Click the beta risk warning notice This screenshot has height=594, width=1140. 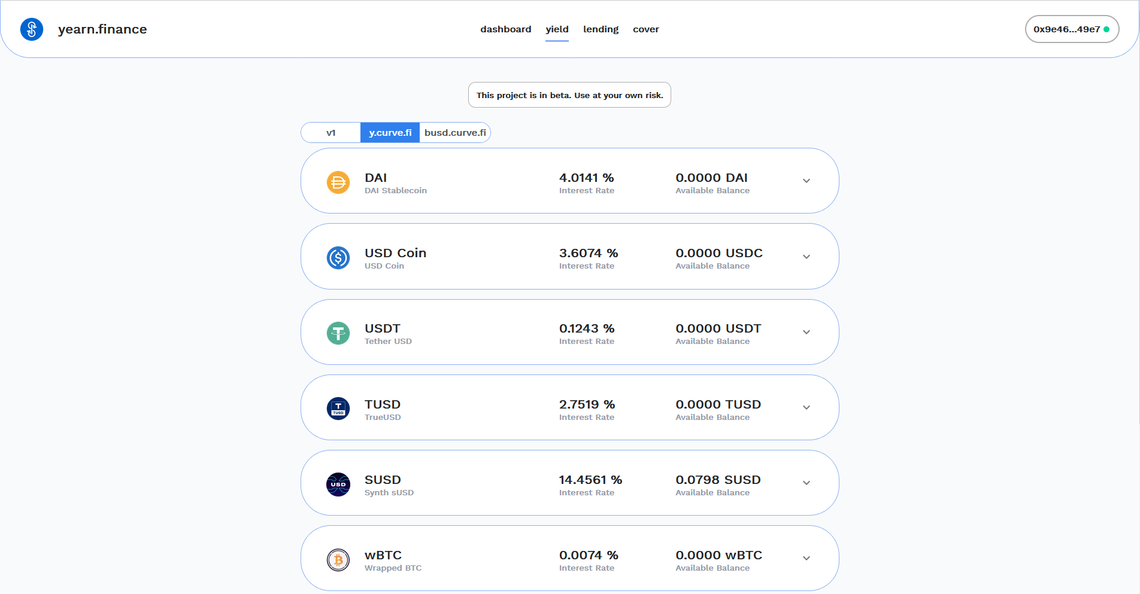(569, 95)
